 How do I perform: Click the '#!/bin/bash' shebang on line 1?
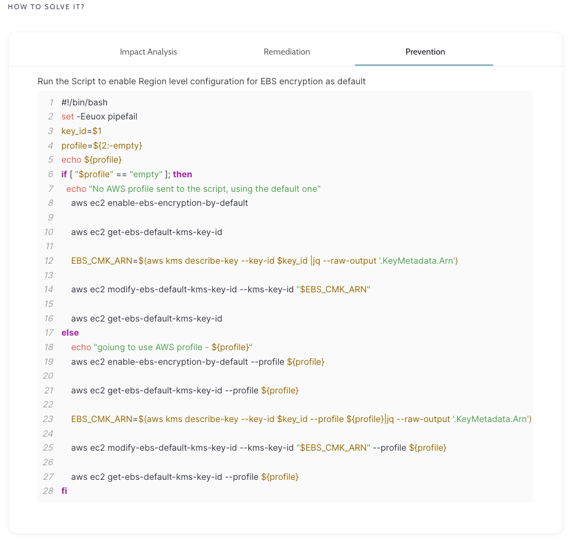coord(84,102)
